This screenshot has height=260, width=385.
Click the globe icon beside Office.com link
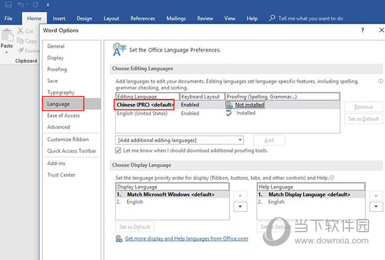pyautogui.click(x=119, y=239)
